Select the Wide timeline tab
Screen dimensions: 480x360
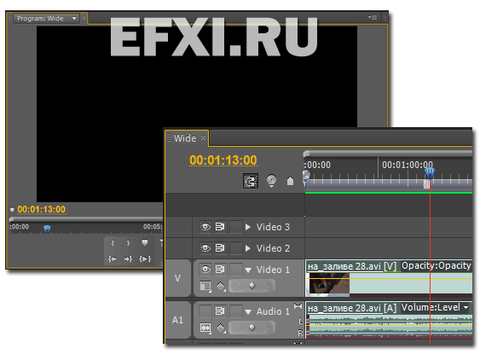pyautogui.click(x=185, y=138)
